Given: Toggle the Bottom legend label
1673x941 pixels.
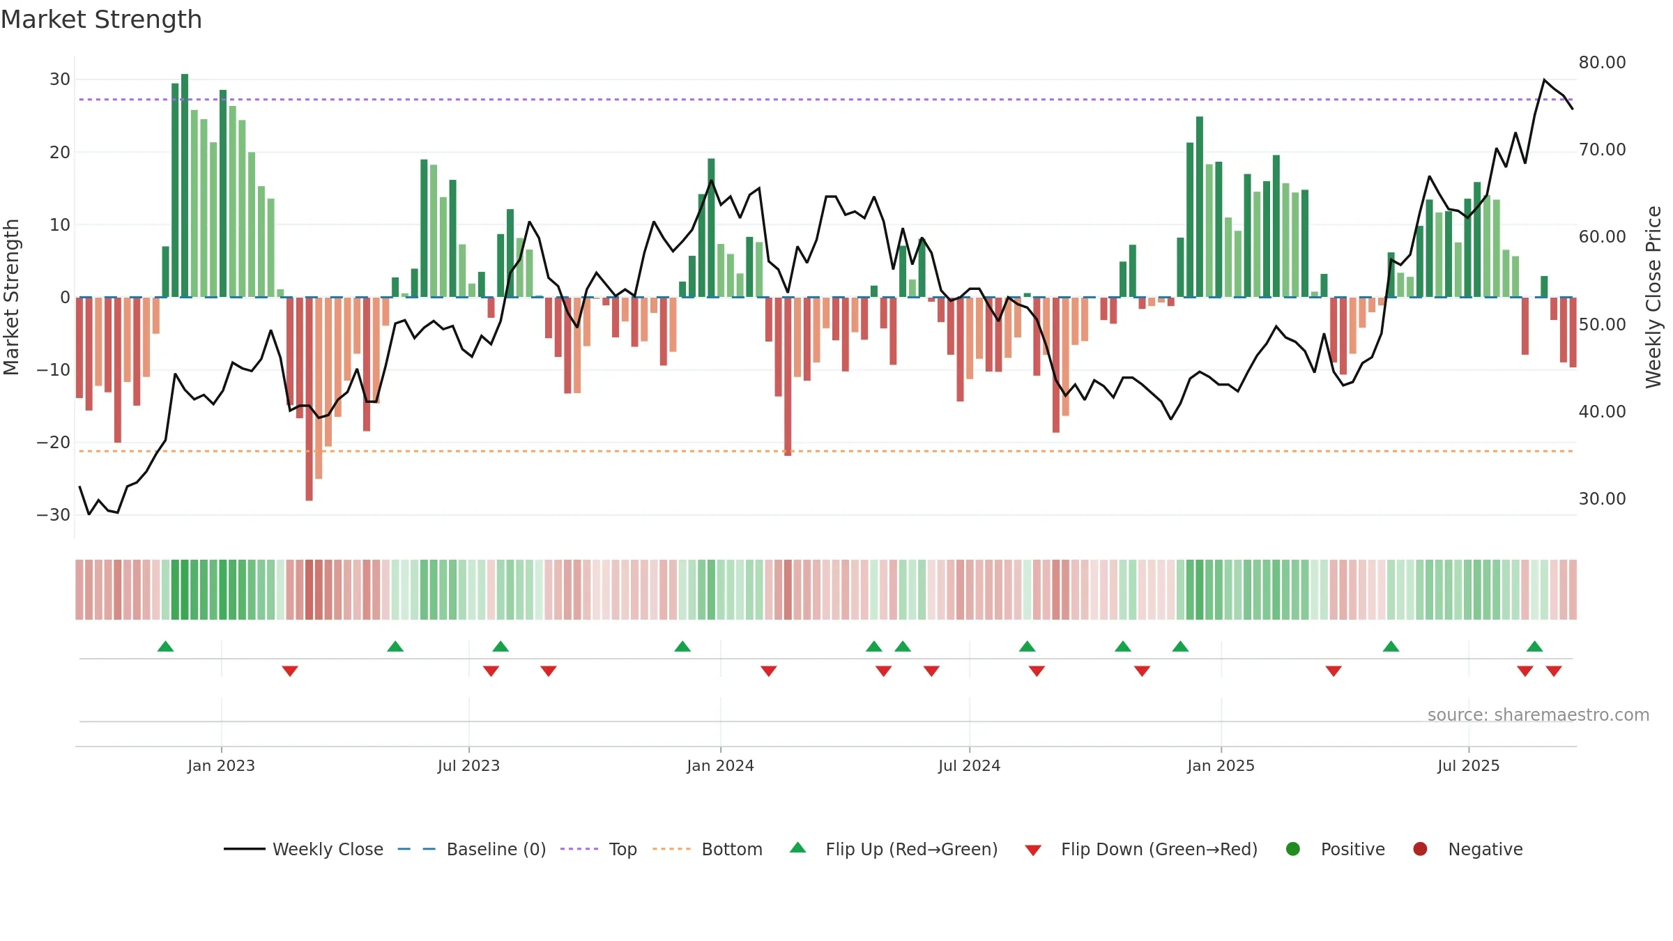Looking at the screenshot, I should pyautogui.click(x=732, y=849).
